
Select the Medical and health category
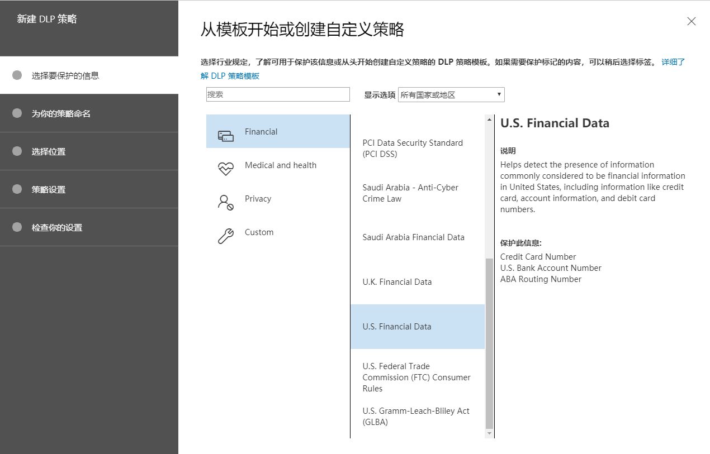point(278,165)
